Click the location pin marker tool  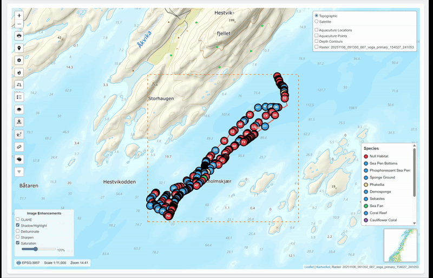pyautogui.click(x=19, y=48)
